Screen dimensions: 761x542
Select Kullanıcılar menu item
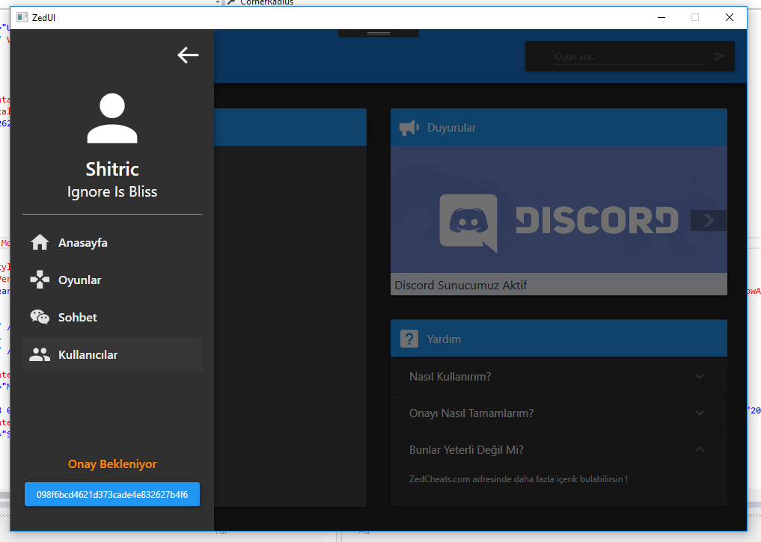click(112, 354)
